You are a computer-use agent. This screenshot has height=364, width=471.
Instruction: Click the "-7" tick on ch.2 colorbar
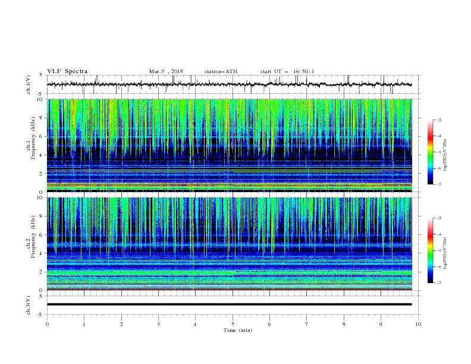(439, 283)
